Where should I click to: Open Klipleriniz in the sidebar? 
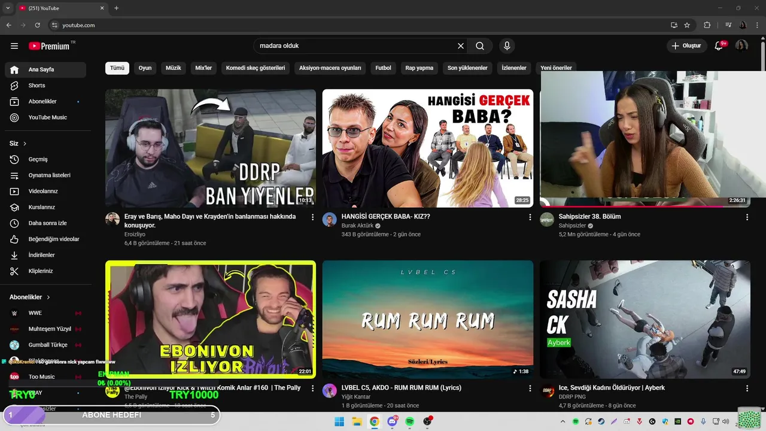[45, 271]
